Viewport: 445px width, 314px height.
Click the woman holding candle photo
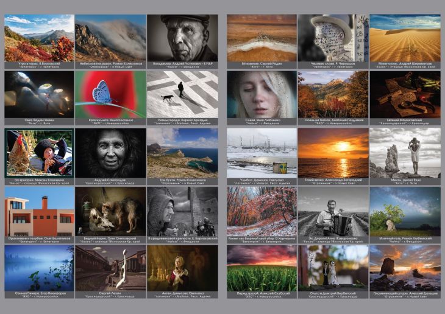click(182, 268)
